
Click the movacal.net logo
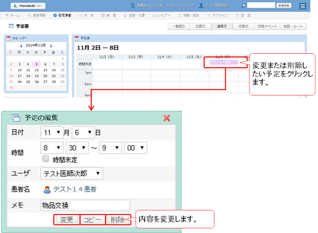pos(27,6)
